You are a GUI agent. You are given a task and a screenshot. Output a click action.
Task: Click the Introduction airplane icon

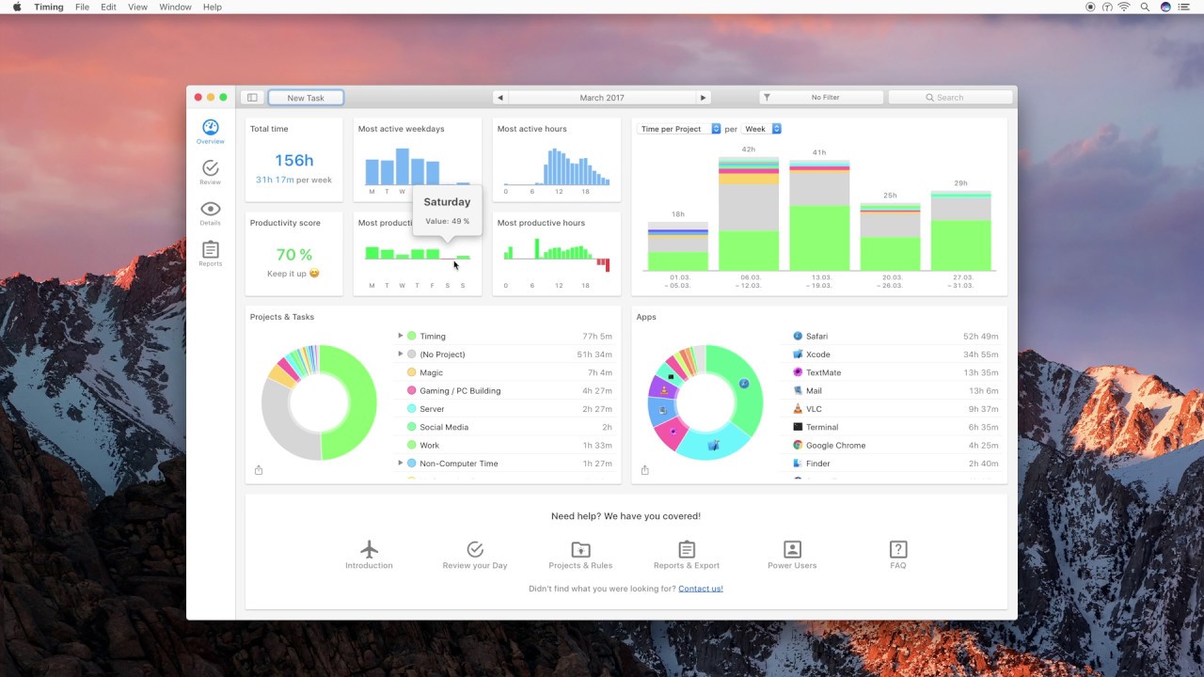click(369, 549)
